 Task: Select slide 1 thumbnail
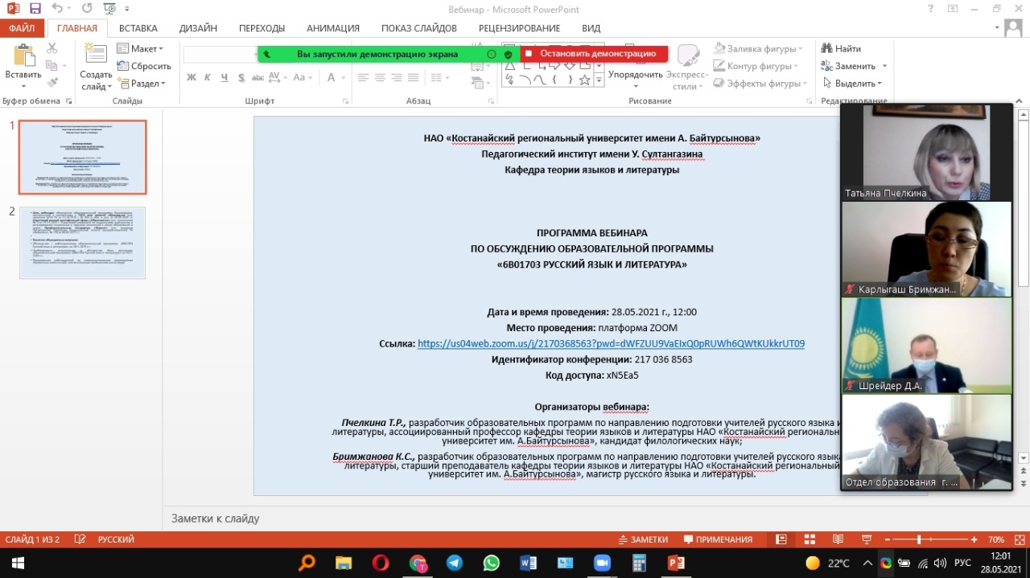[x=83, y=158]
